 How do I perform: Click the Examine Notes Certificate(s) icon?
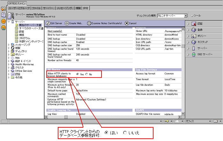[x=89, y=23]
